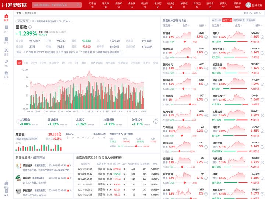265x199 pixels.
Task: Click the 刷新 refresh icon
Action: (x=251, y=13)
